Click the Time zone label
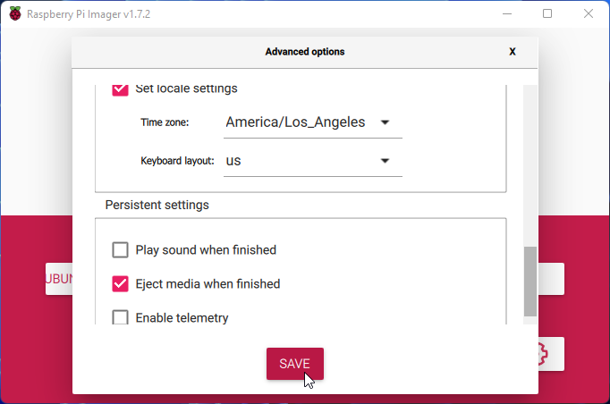The height and width of the screenshot is (404, 610). coord(165,122)
